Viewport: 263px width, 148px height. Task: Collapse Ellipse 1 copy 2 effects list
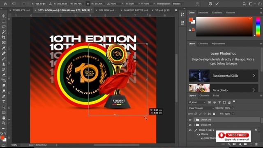(259, 130)
